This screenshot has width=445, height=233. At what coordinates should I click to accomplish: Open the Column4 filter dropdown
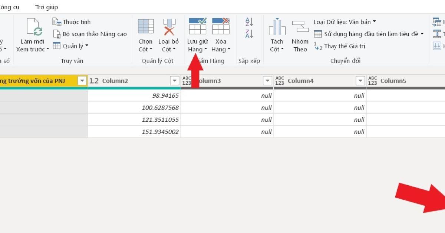tap(360, 81)
